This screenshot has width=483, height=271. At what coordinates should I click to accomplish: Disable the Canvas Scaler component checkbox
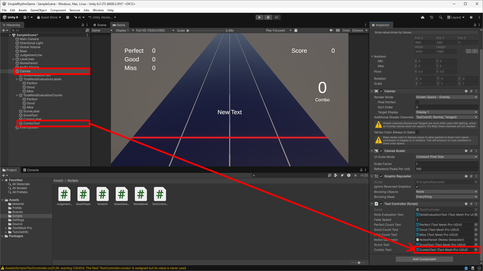tap(381, 151)
